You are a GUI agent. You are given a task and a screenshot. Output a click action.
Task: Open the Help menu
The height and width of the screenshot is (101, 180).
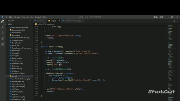pos(44,17)
